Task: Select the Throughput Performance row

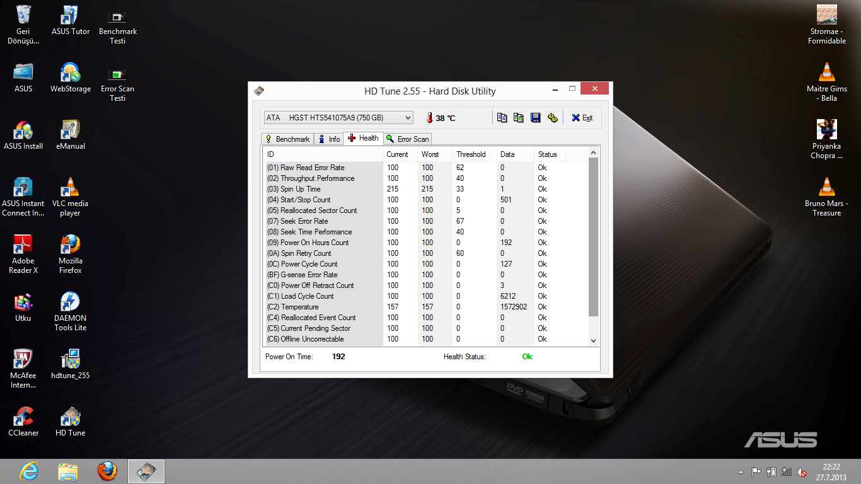Action: click(x=425, y=178)
